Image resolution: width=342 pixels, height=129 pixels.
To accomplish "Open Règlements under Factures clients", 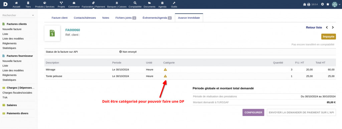I will point(9,44).
